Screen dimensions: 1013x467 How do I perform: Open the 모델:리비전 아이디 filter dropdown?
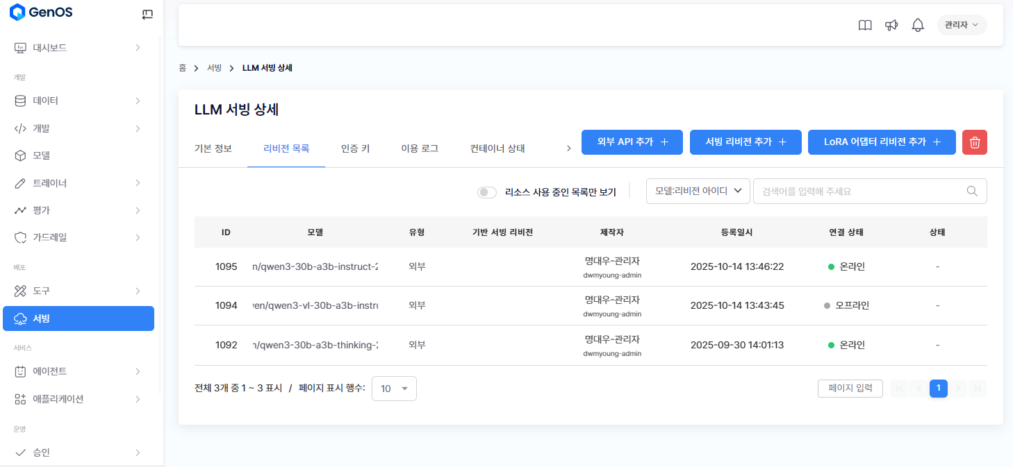tap(698, 192)
